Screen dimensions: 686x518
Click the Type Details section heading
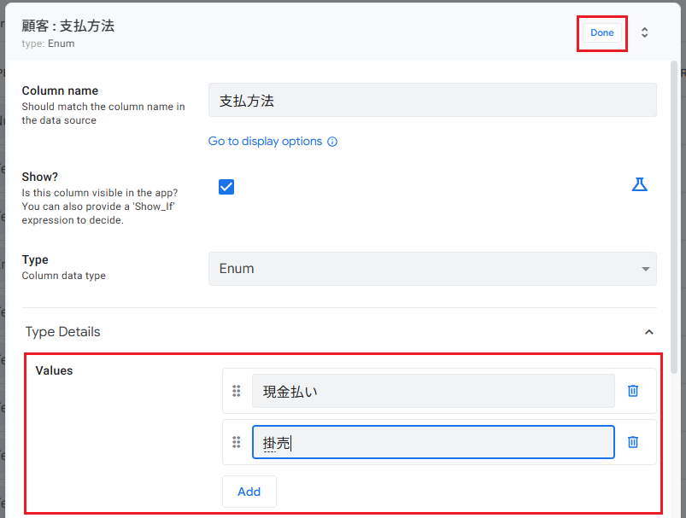point(63,332)
